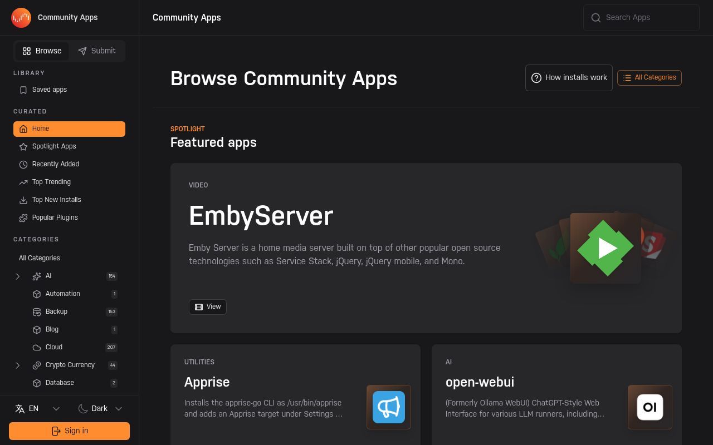Click the Community Apps logo icon
This screenshot has width=713, height=445.
[x=21, y=18]
